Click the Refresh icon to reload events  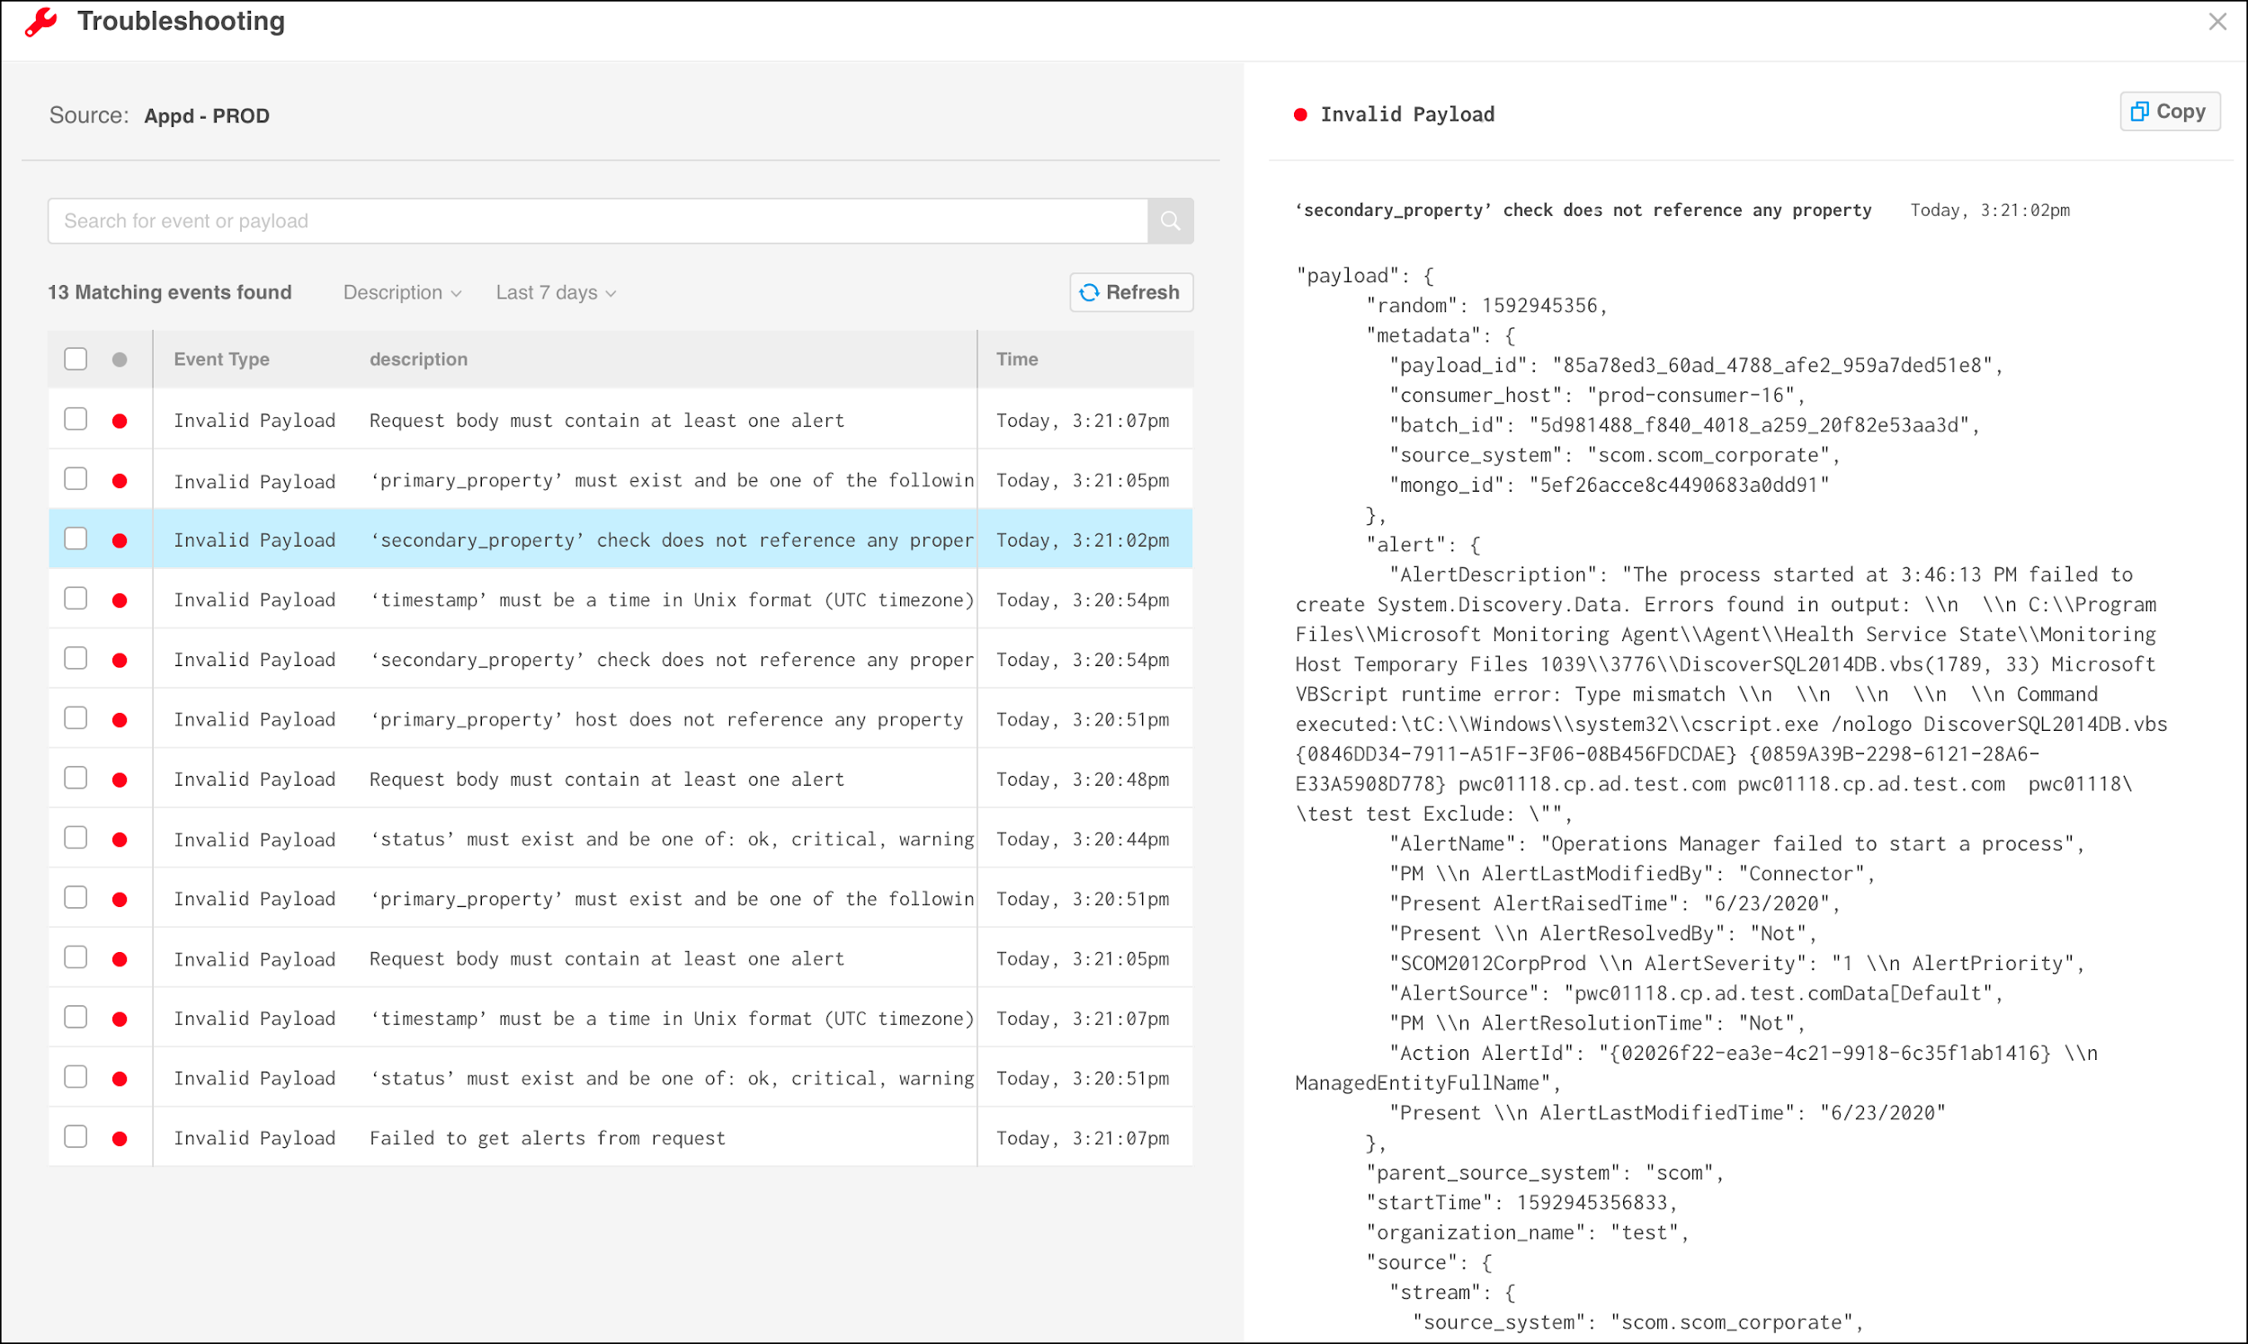coord(1092,293)
